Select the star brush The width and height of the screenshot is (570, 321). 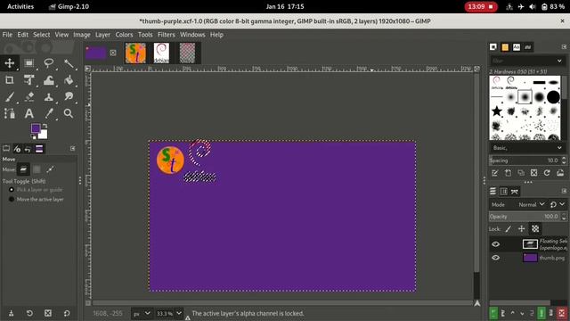click(x=497, y=111)
